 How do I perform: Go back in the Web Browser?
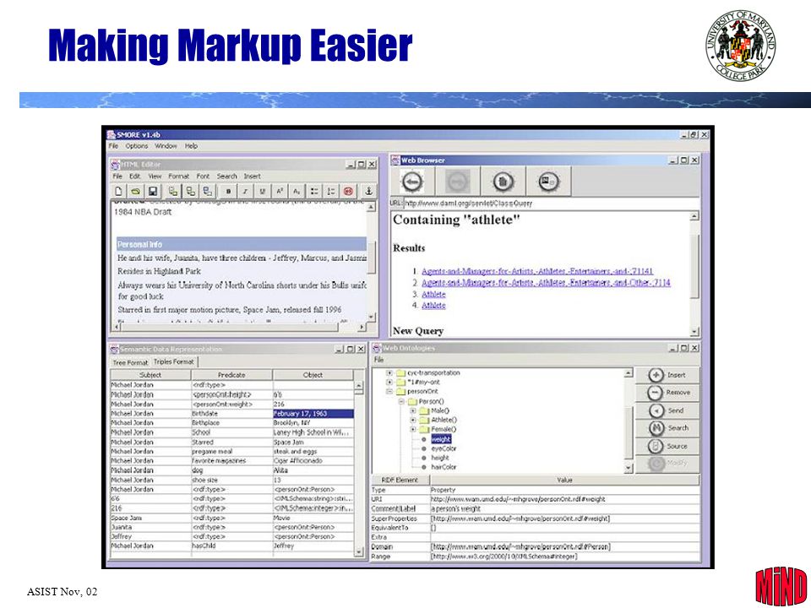pos(412,182)
